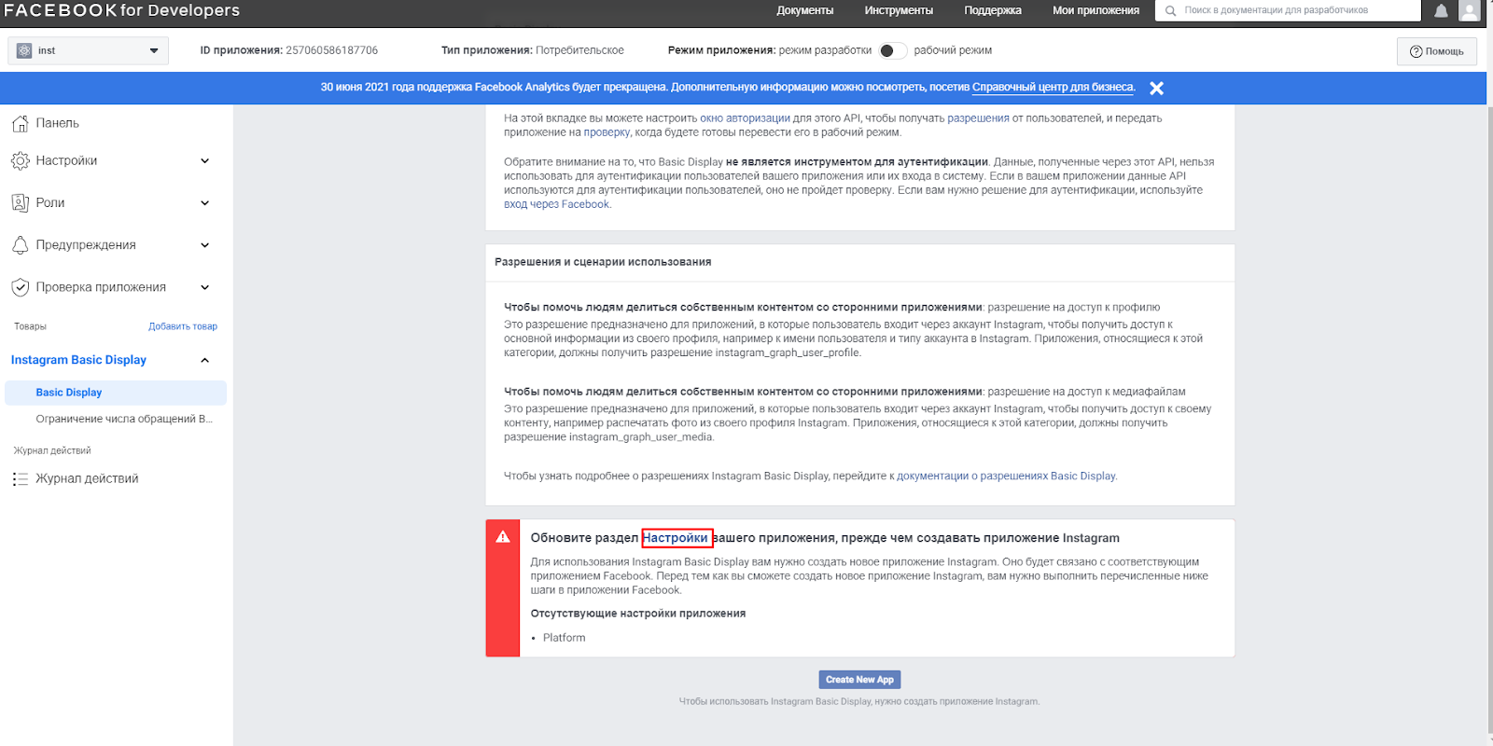Open the Инструменты top menu

coord(899,10)
